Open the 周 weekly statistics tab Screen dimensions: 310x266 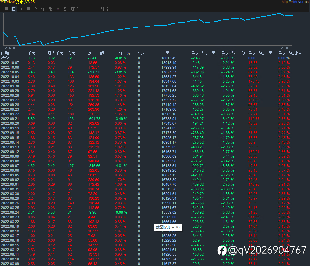21,9
